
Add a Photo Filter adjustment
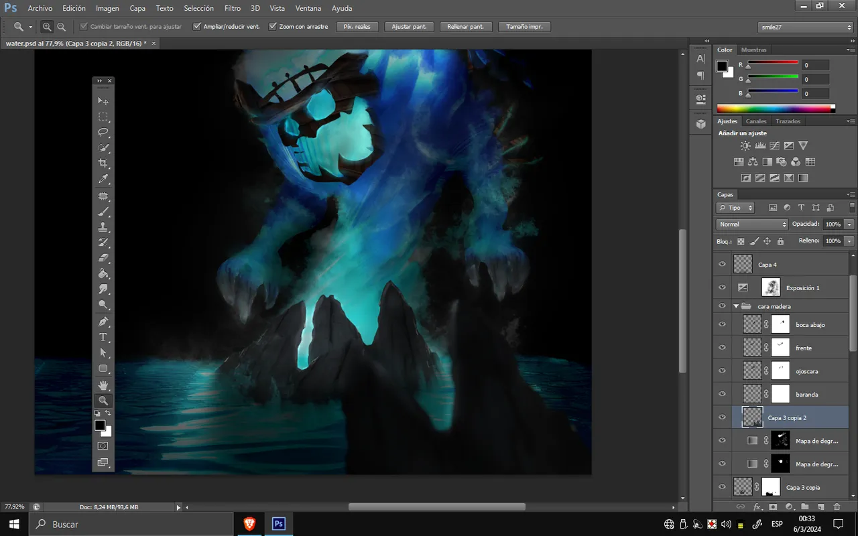(x=781, y=161)
